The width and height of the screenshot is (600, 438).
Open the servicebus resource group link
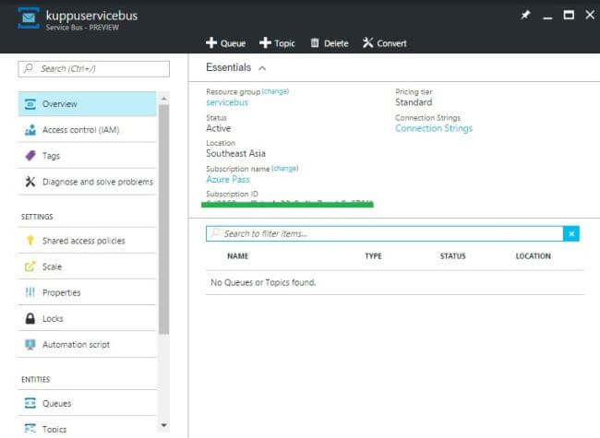click(x=227, y=102)
